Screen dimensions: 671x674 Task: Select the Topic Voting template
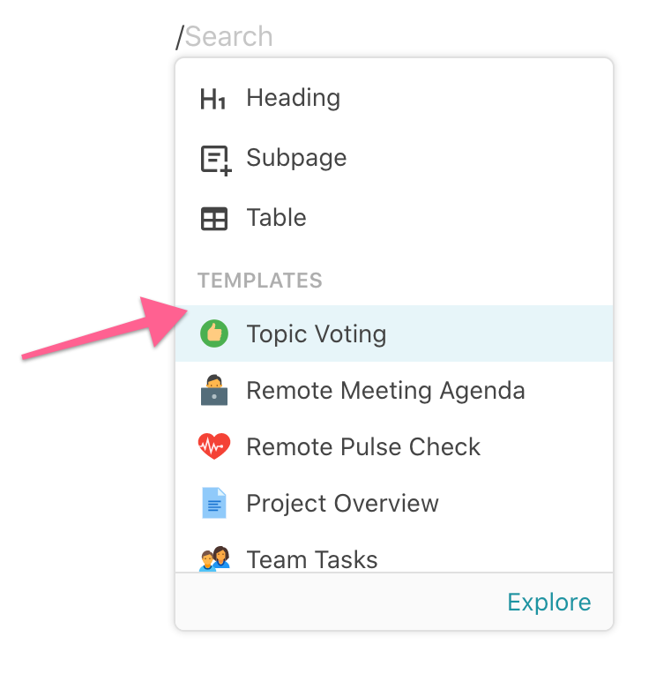click(316, 334)
